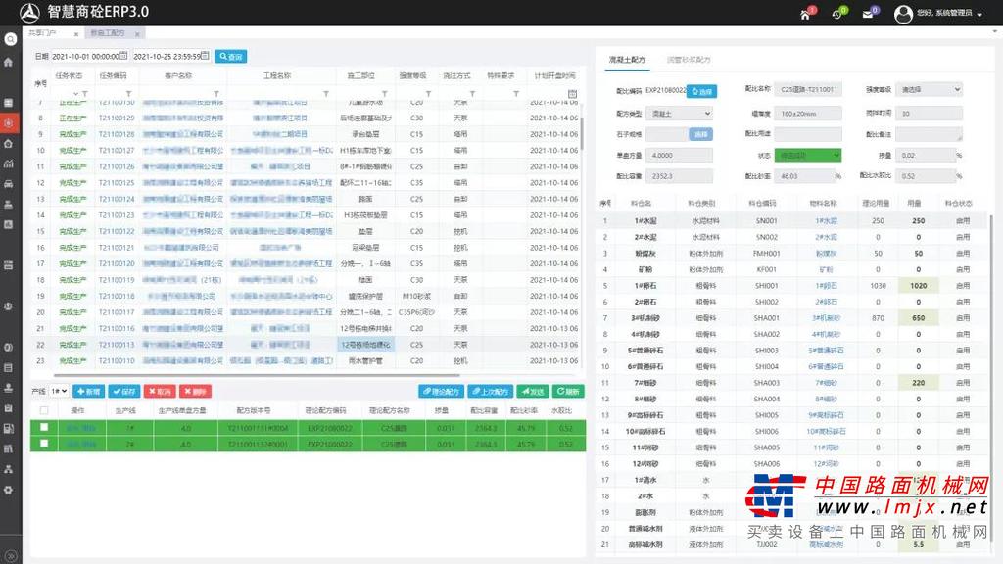Go to the sidebar home icon
This screenshot has width=1003, height=564.
point(8,62)
